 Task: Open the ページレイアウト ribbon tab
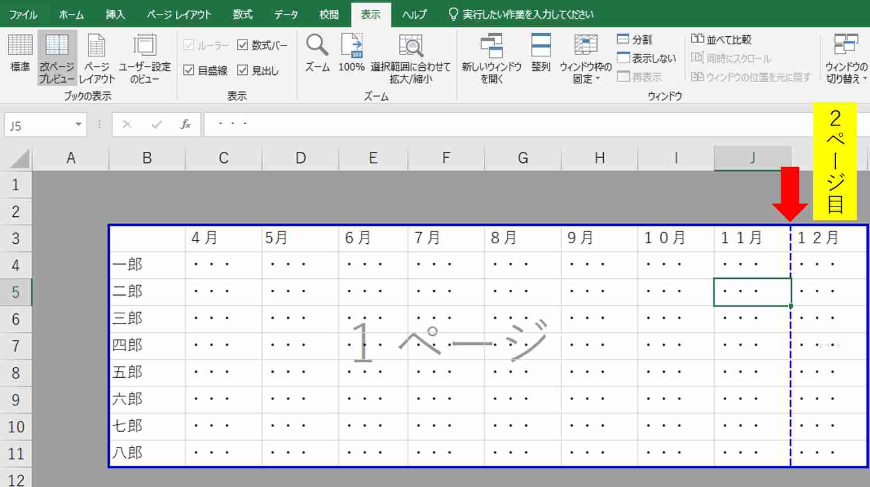click(179, 14)
